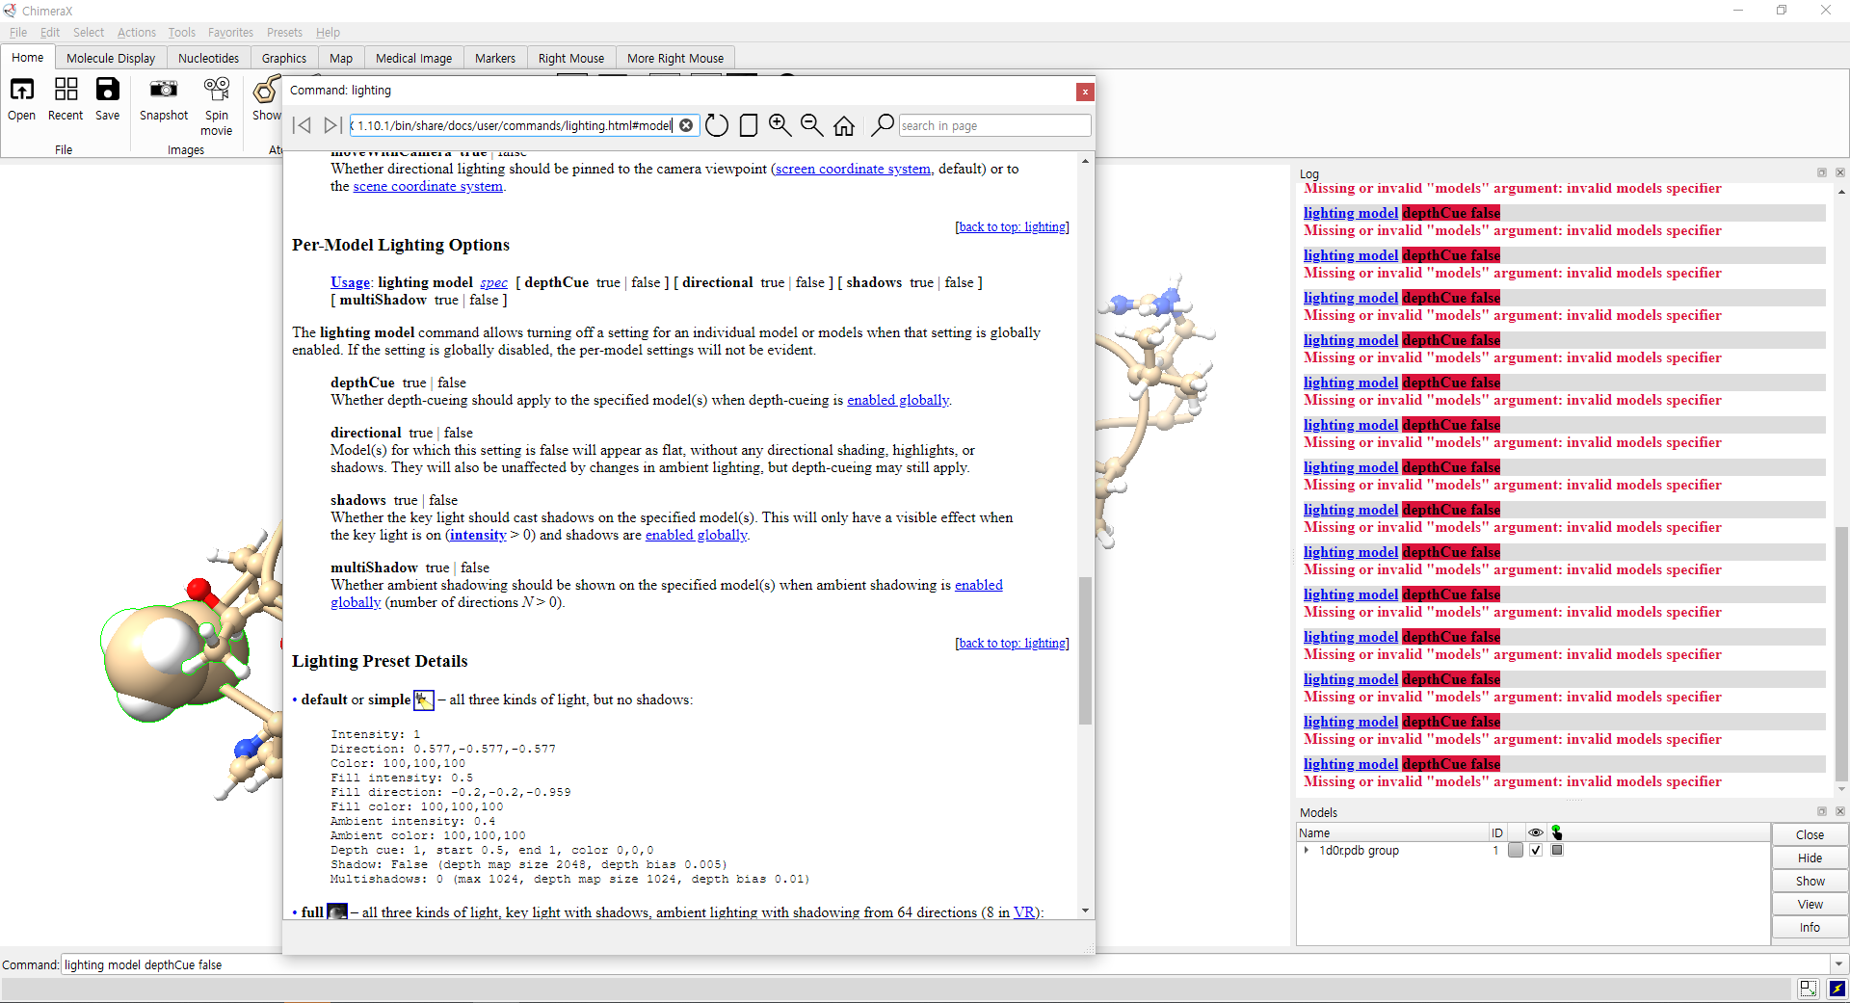Viewport: 1850px width, 1003px height.
Task: Zoom in on help browser page
Action: [780, 125]
